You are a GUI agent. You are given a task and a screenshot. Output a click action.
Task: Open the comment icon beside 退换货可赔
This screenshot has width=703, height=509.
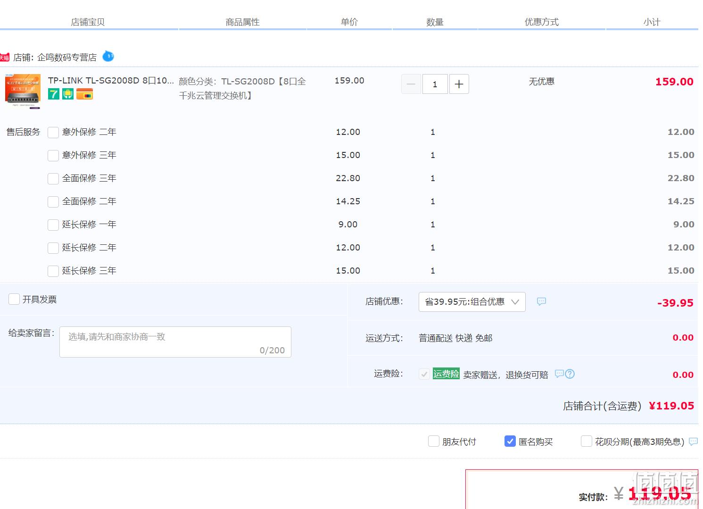[x=559, y=374]
